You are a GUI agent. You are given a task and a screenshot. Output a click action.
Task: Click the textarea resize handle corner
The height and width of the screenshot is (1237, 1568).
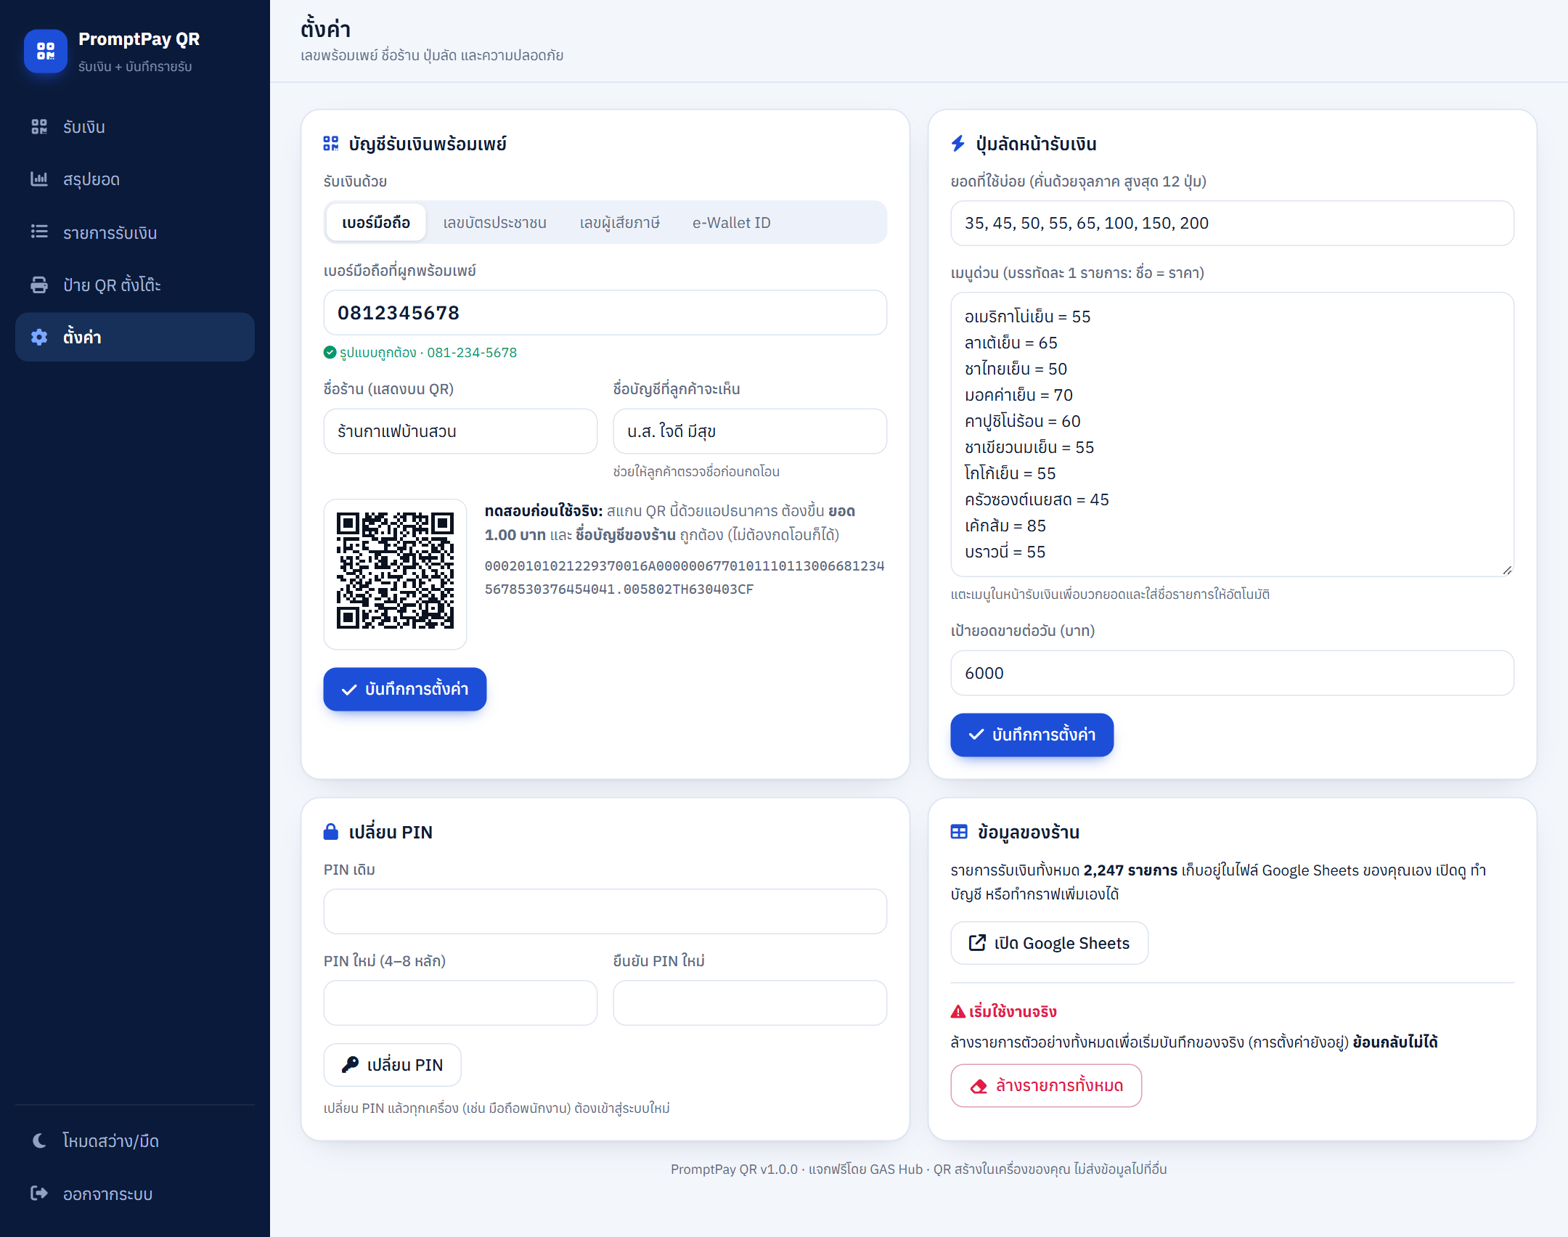(x=1507, y=570)
